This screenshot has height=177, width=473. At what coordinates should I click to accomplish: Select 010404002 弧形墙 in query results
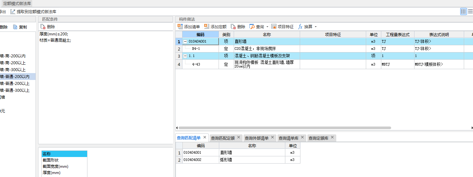tap(238, 160)
